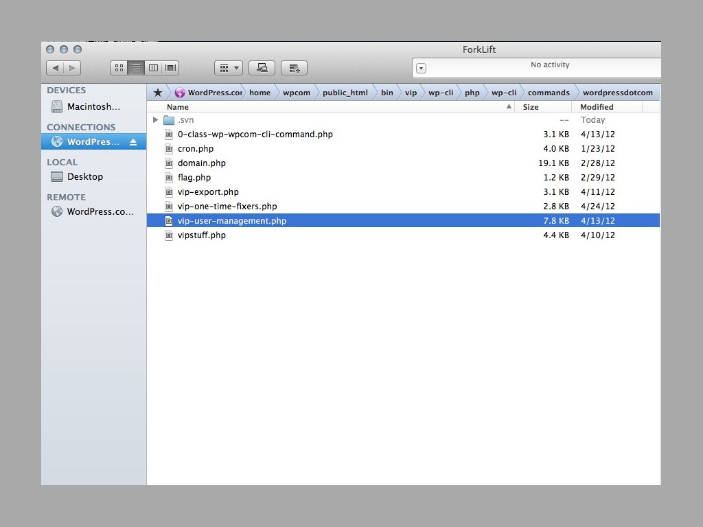This screenshot has height=527, width=703.
Task: Switch to list view mode
Action: (136, 68)
